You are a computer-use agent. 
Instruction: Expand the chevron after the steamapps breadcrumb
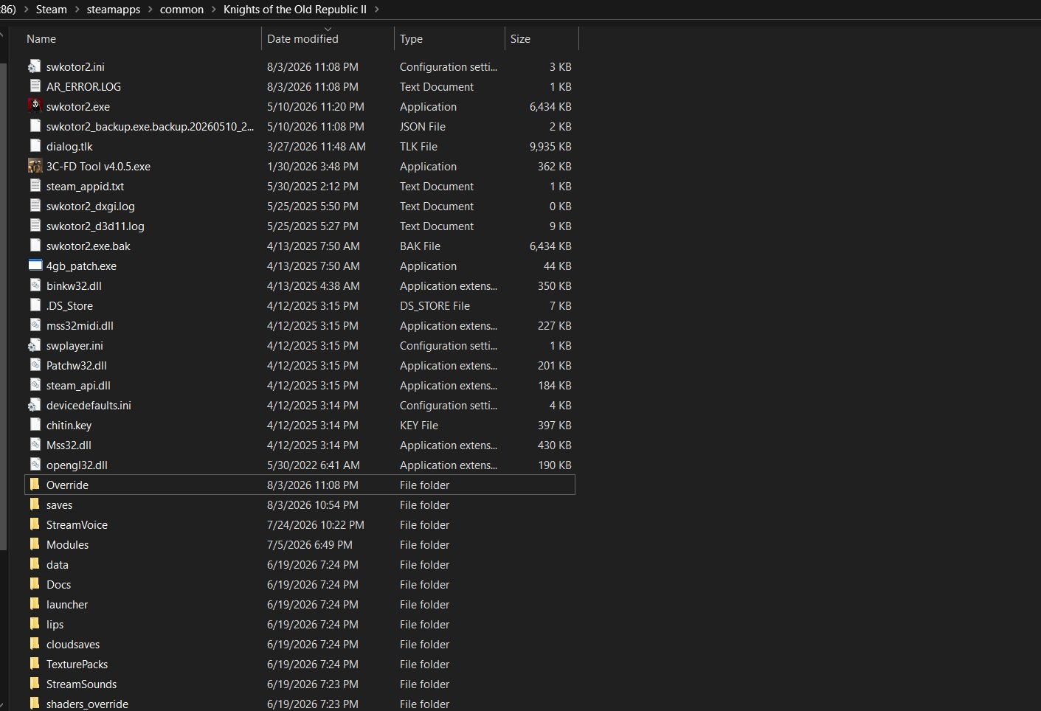tap(150, 10)
